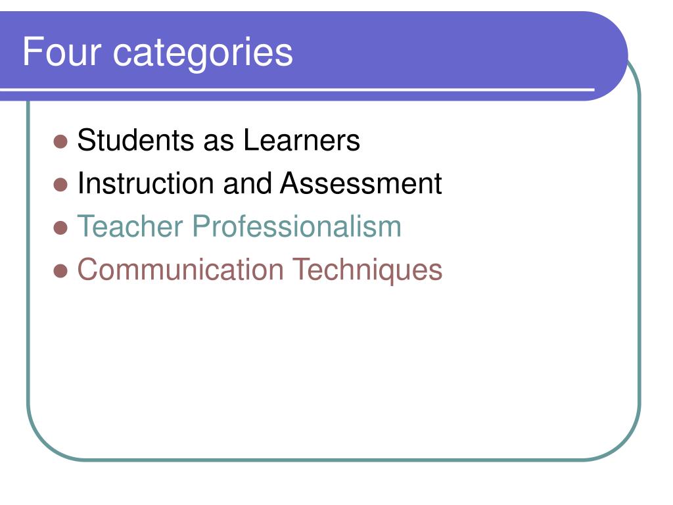
Task: Click the word "Professionalism" in third bullet
Action: coord(296,226)
